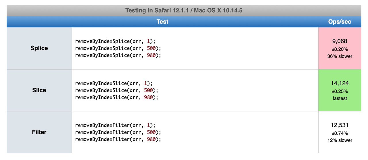Select the Filter row label

[x=39, y=132]
